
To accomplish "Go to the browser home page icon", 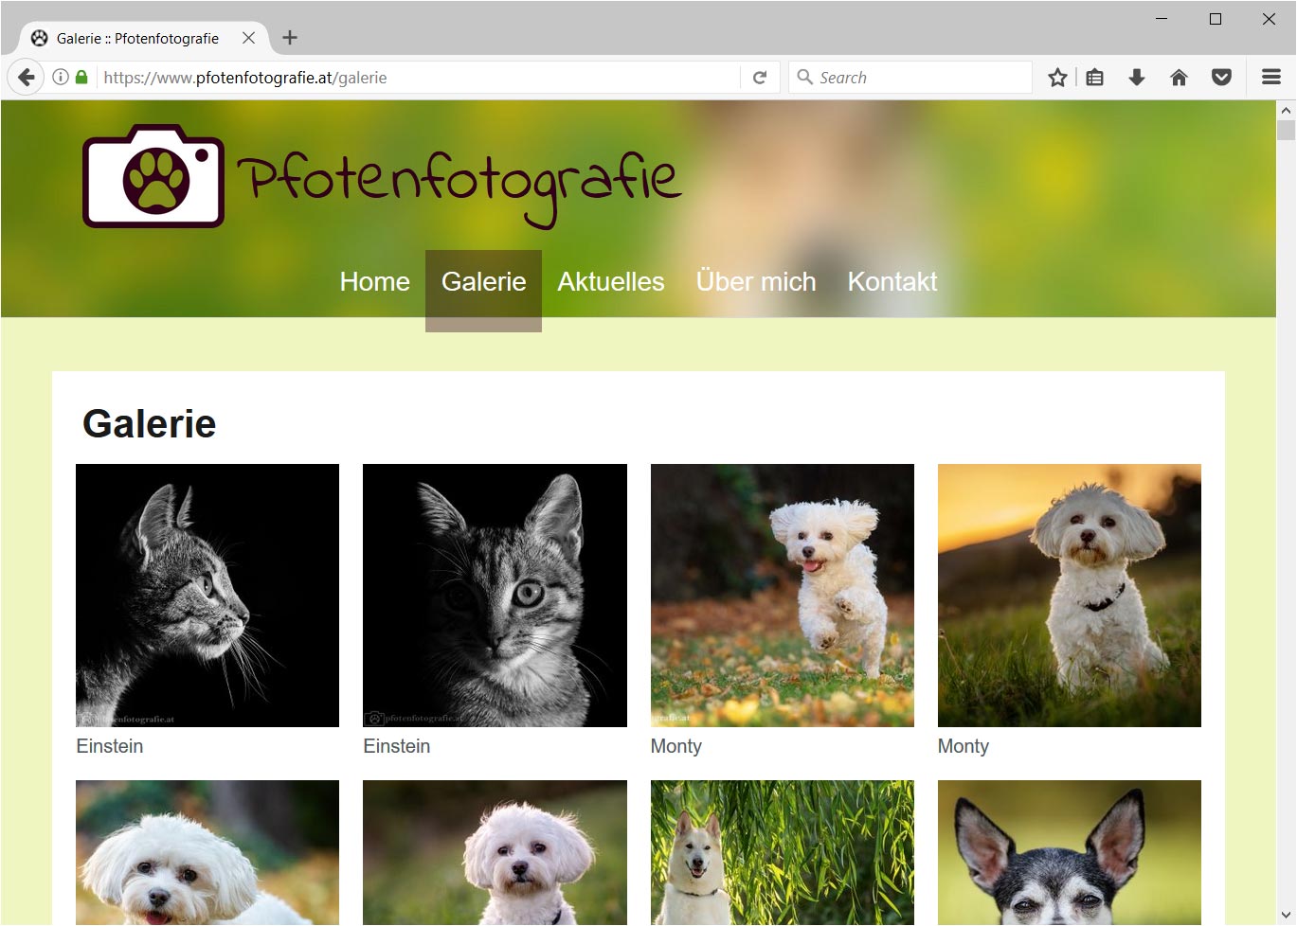I will point(1179,78).
